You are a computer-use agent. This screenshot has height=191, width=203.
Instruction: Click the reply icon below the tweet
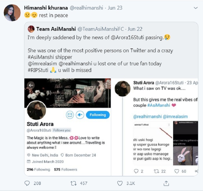coord(27,183)
